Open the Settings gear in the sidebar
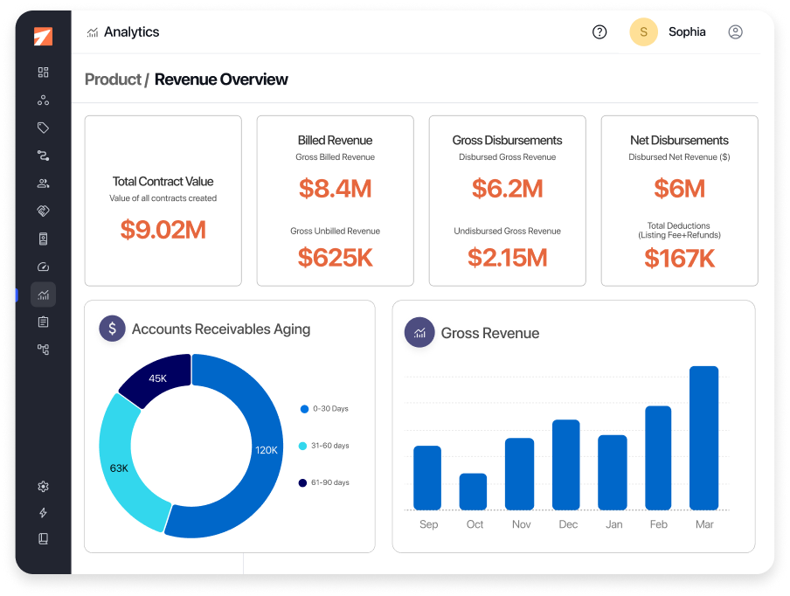Image resolution: width=790 pixels, height=596 pixels. (43, 486)
